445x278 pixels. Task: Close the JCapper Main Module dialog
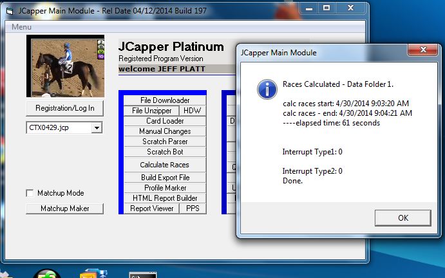point(423,50)
